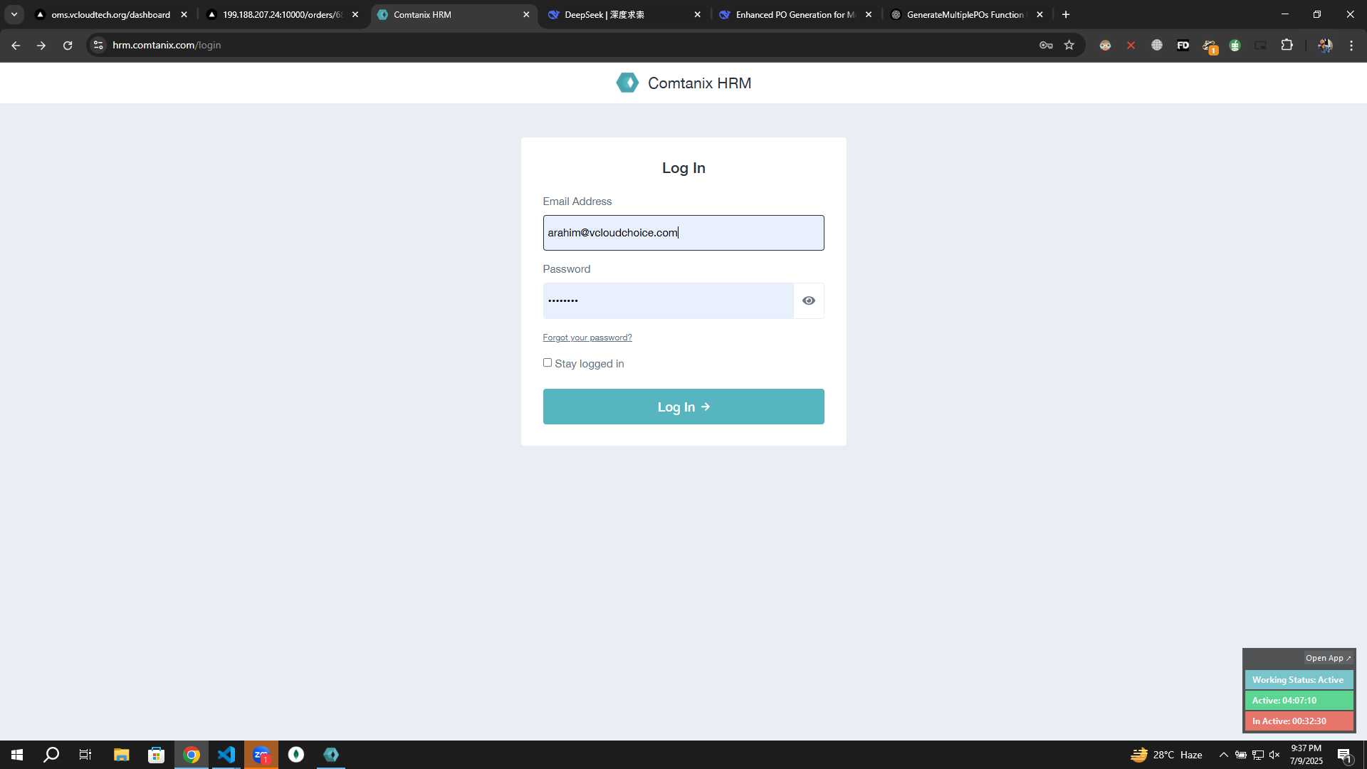The width and height of the screenshot is (1367, 769).
Task: Click Open App in tracker widget
Action: pyautogui.click(x=1328, y=658)
